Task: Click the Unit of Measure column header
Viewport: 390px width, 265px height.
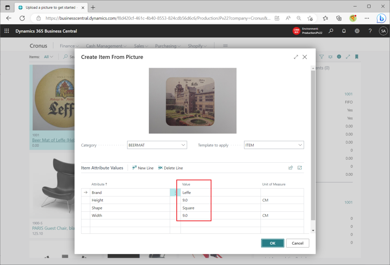Action: (273, 184)
